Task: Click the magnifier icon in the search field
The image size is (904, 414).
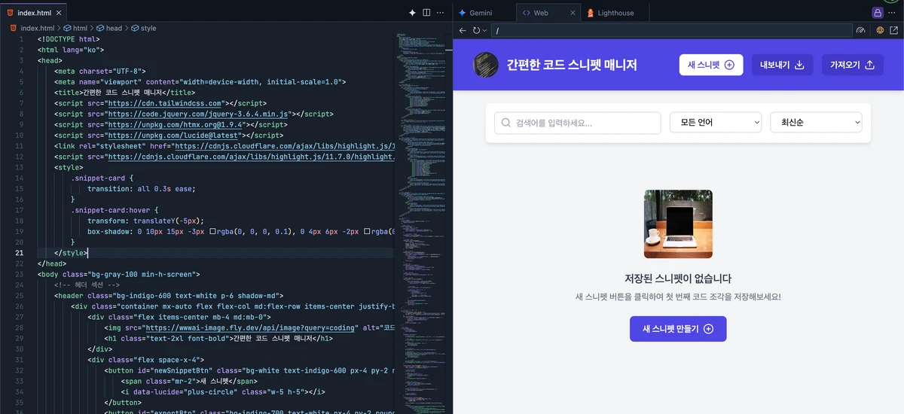Action: pos(506,123)
